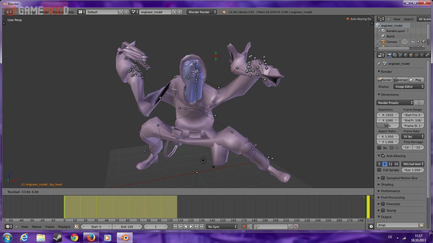Toggle Camera visibility eye in the outliner
Image resolution: width=433 pixels, height=243 pixels.
(x=413, y=42)
